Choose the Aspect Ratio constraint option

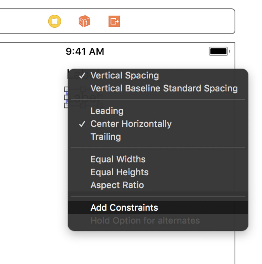coord(117,185)
